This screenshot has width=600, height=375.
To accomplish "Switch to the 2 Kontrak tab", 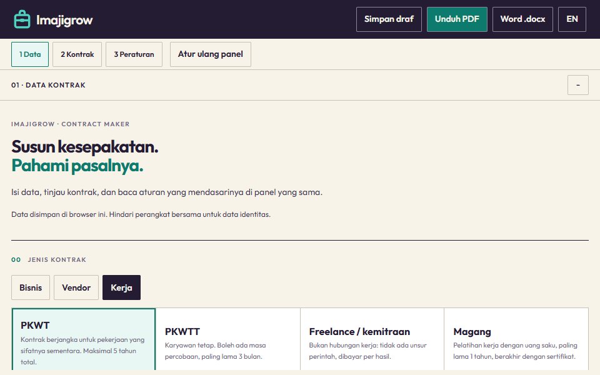I will 77,54.
